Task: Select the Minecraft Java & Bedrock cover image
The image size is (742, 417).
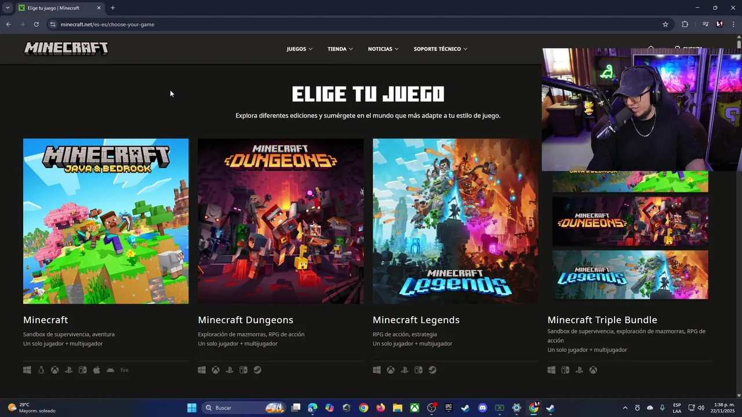Action: (x=106, y=221)
